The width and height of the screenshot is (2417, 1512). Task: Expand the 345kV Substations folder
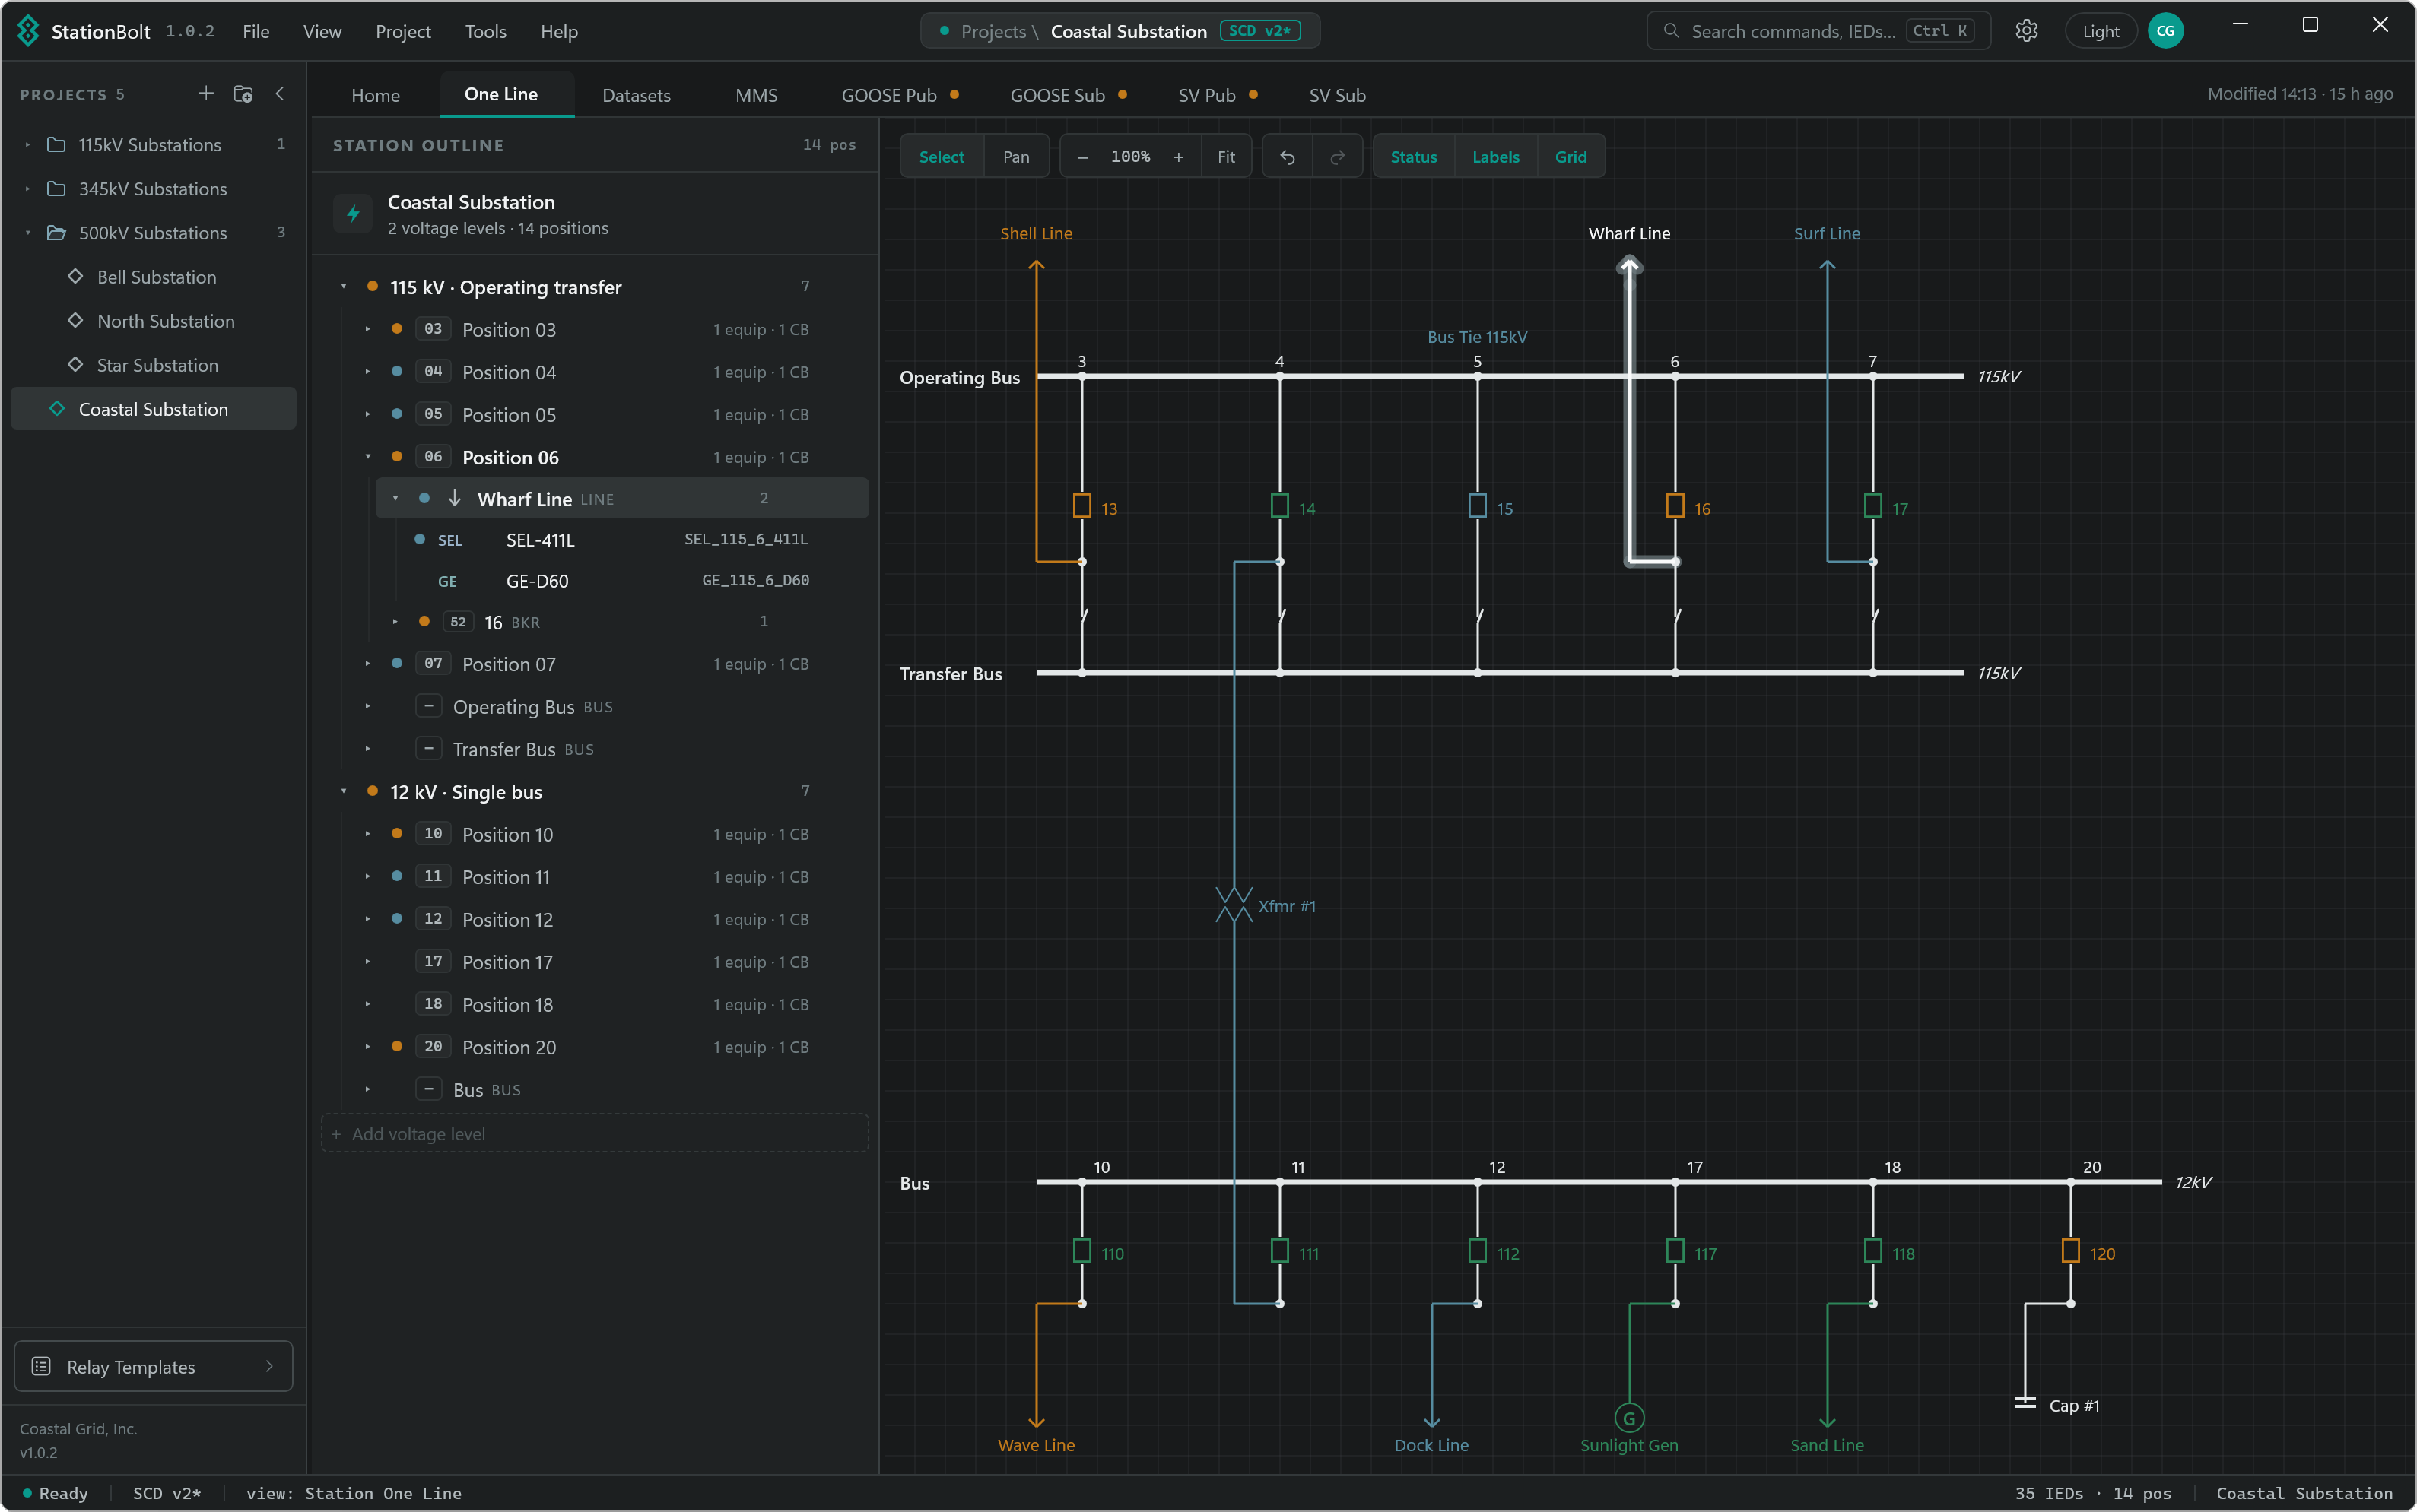28,189
